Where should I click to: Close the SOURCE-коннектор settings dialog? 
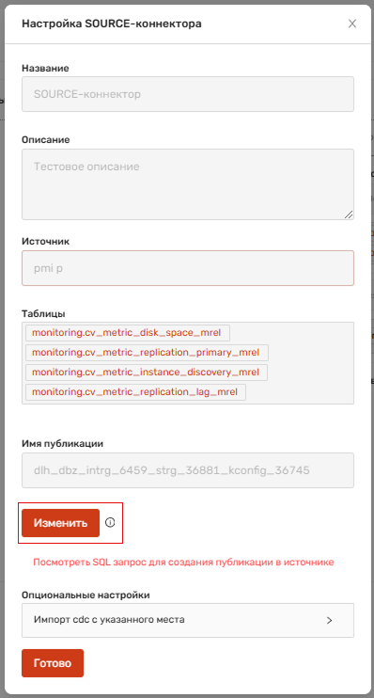tap(352, 24)
